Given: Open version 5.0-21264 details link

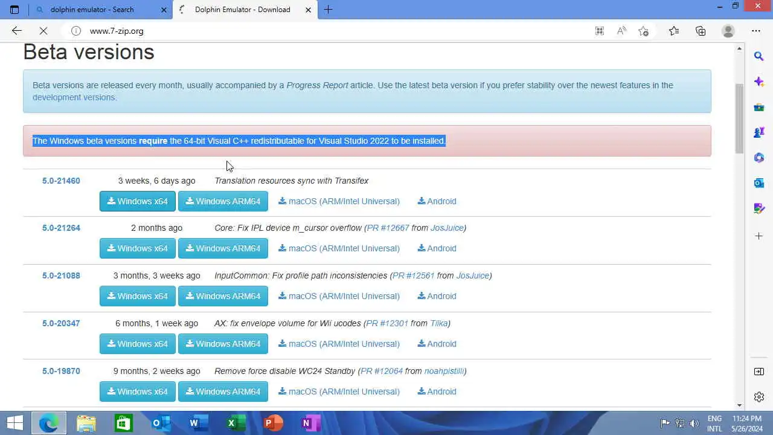Looking at the screenshot, I should 61,228.
